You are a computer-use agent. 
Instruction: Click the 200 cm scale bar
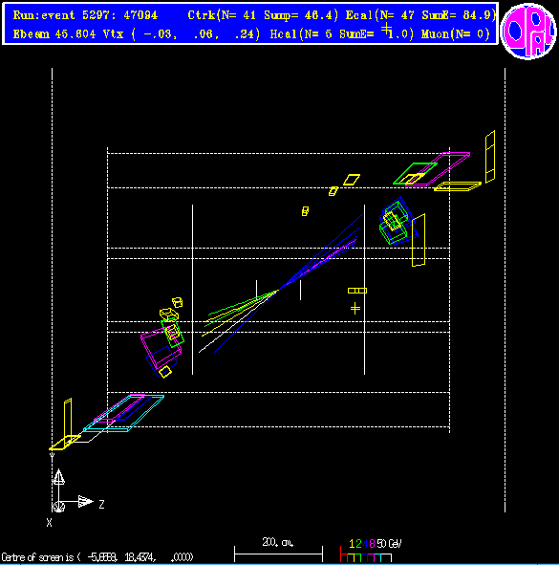click(x=278, y=554)
